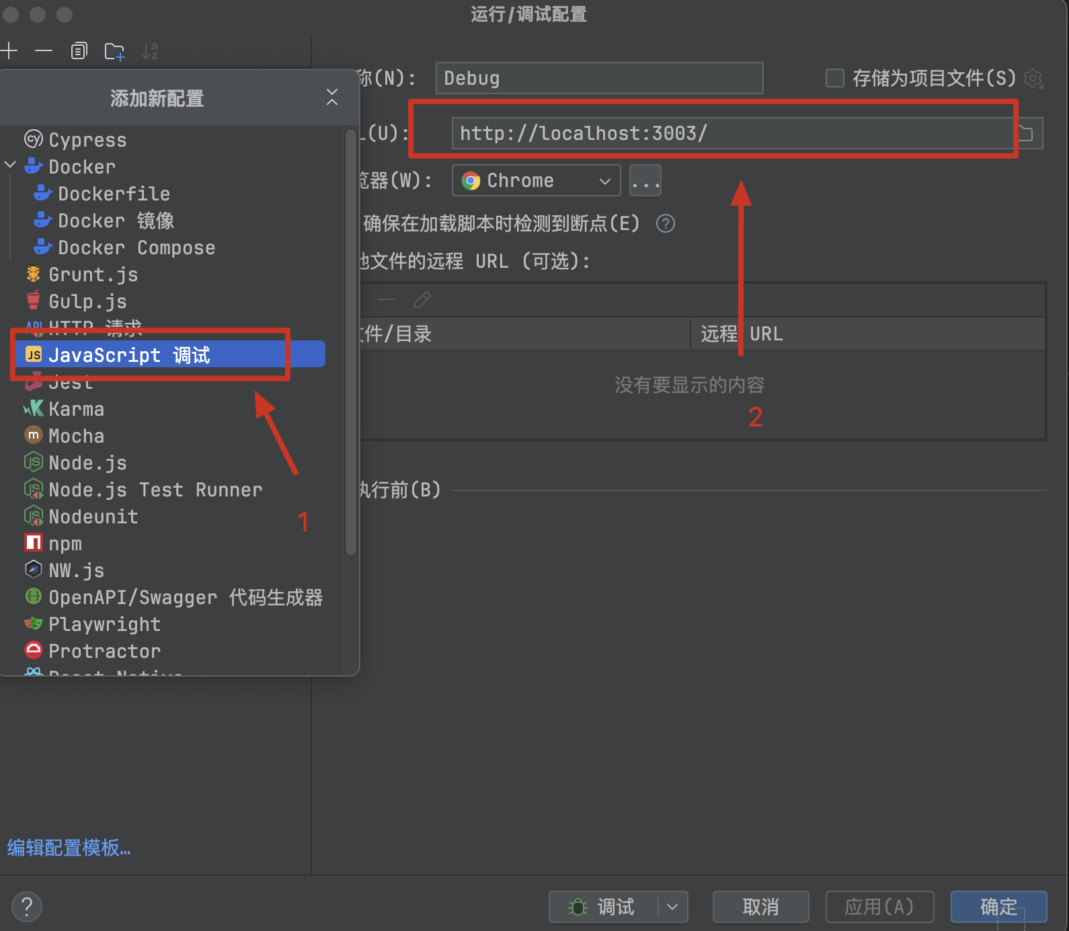Click the help question mark beside breakpoint option
The image size is (1069, 931).
coord(665,223)
